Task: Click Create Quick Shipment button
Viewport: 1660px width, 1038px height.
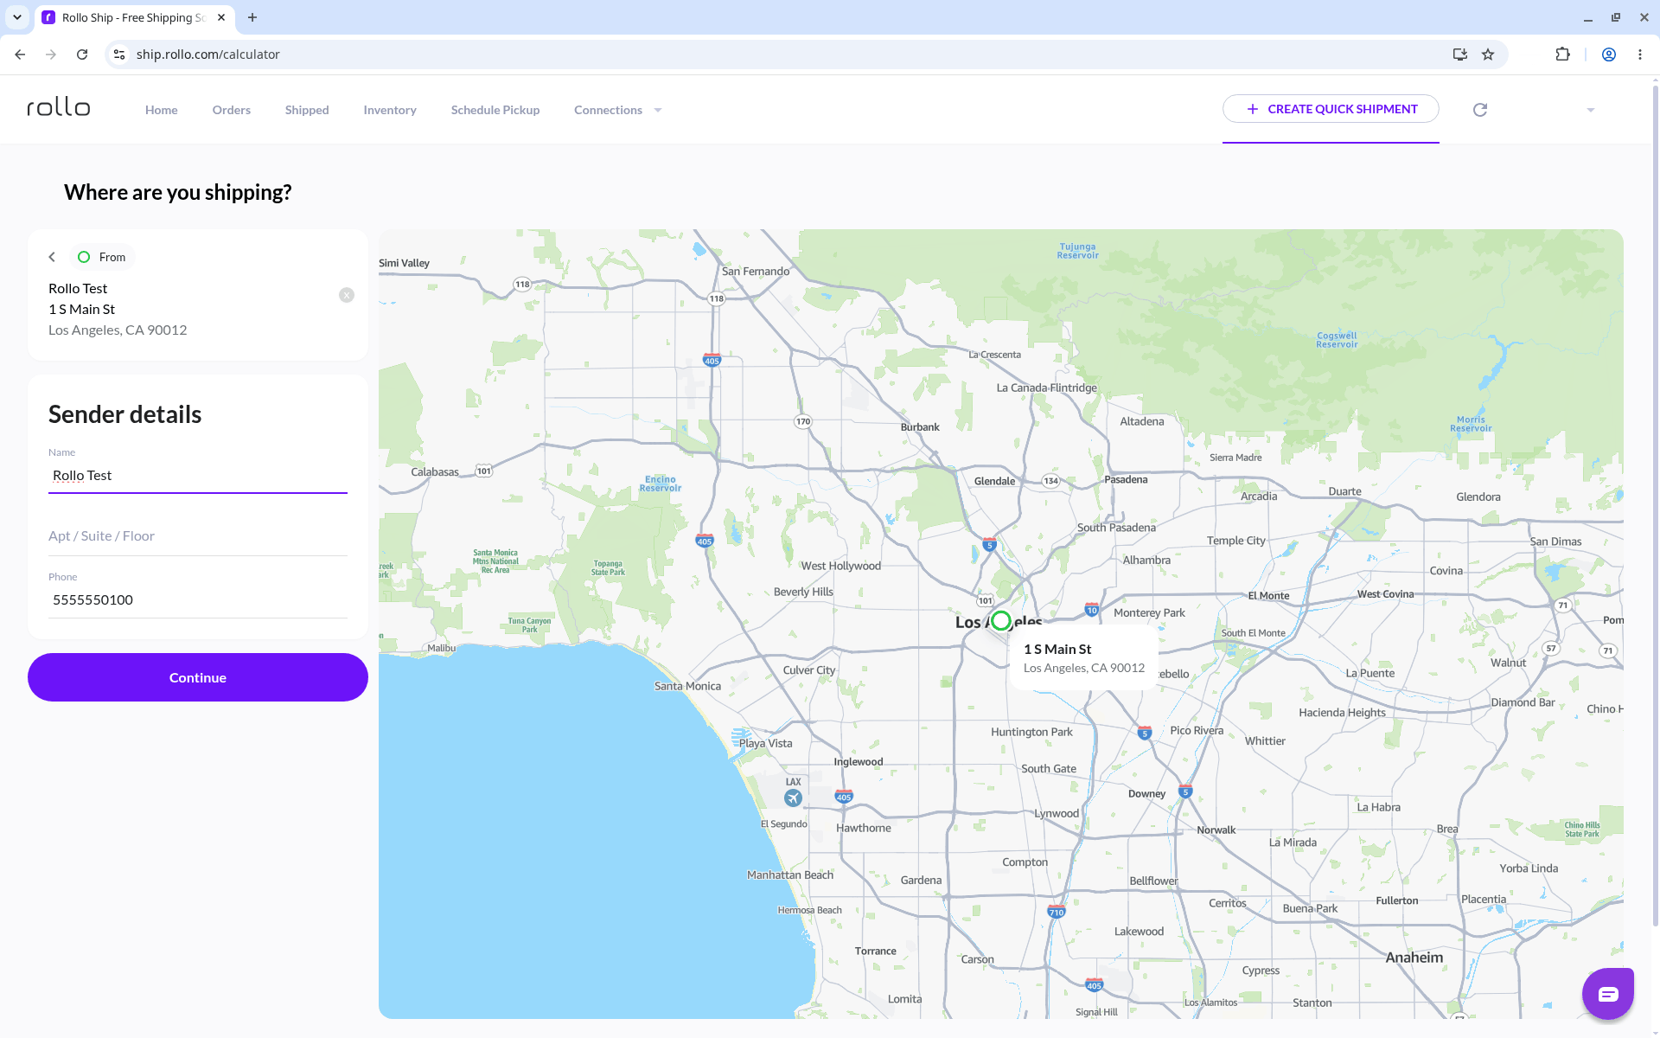Action: click(1331, 109)
